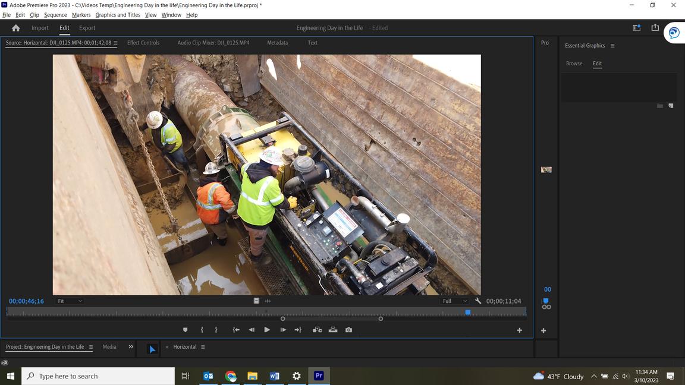Viewport: 685px width, 385px height.
Task: Step forward one frame
Action: coord(283,330)
